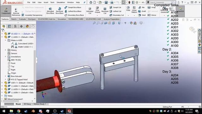Expand the Boss-Extrude1 feature
202x114 pixels.
[6, 76]
